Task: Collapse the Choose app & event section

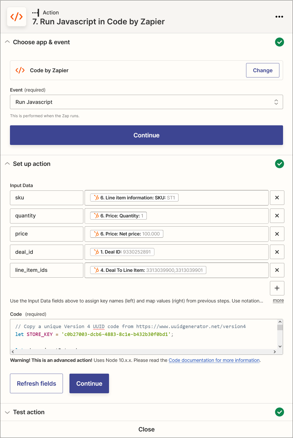Action: pos(7,42)
